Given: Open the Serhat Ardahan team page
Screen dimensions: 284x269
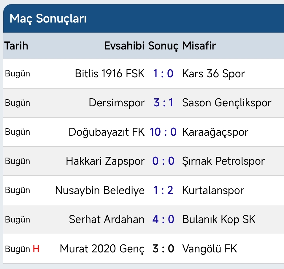Looking at the screenshot, I should tap(107, 220).
